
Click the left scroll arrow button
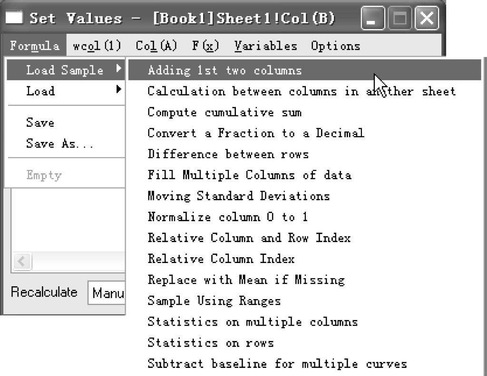pos(22,262)
